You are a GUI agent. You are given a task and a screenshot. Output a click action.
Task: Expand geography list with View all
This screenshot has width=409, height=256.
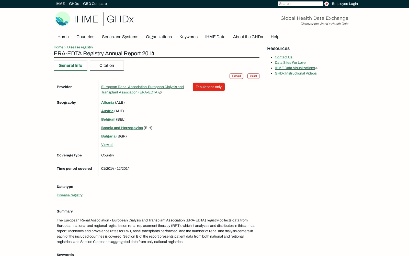(107, 145)
